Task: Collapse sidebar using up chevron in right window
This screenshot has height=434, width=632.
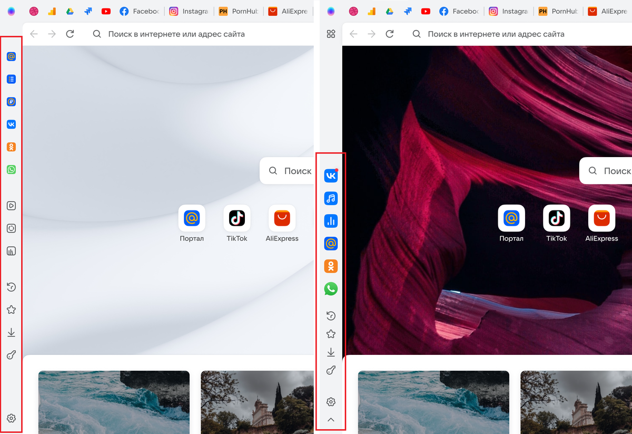Action: pyautogui.click(x=331, y=420)
